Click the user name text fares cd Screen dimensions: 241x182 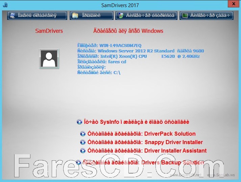117,62
